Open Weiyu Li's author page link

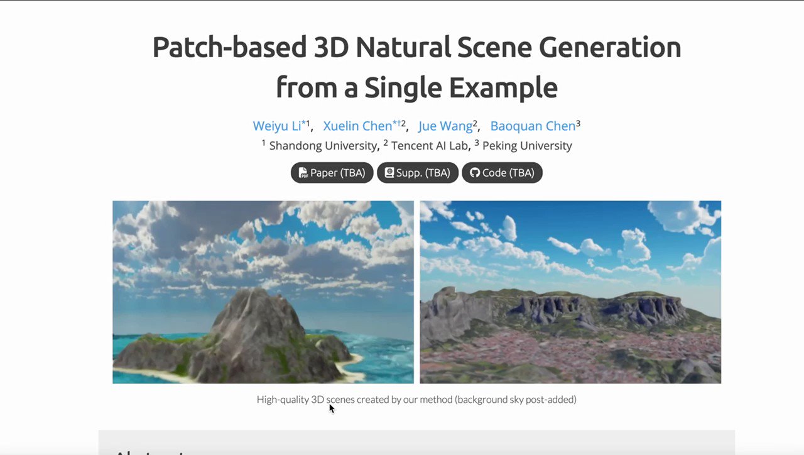(x=275, y=126)
